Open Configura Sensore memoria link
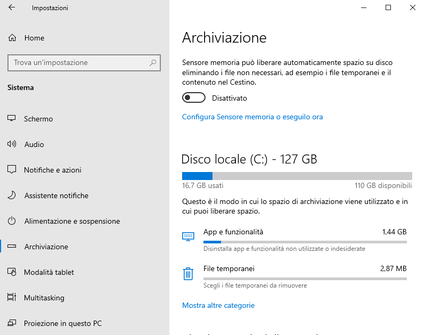This screenshot has width=425, height=335. [x=252, y=117]
